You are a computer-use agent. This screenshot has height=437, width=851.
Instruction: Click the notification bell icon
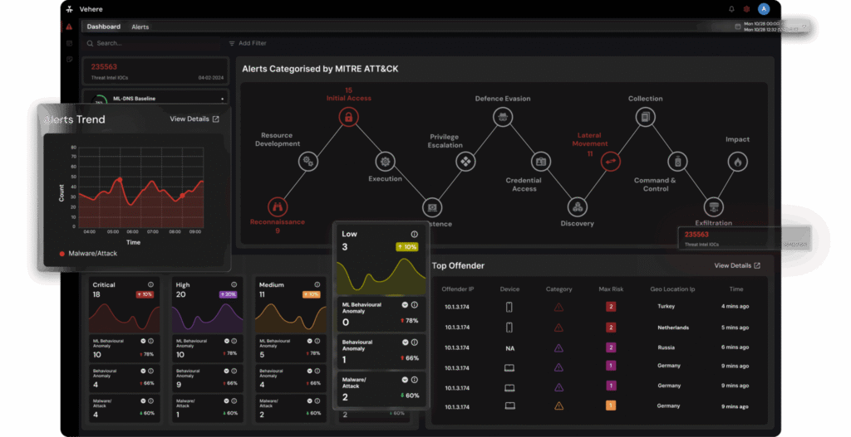(x=731, y=9)
